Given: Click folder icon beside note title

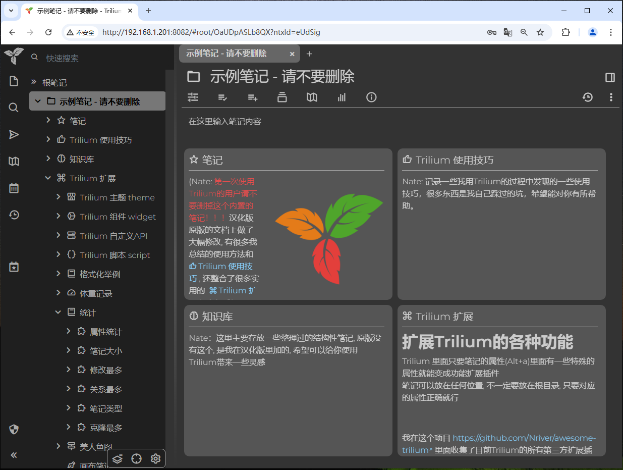Looking at the screenshot, I should 193,77.
